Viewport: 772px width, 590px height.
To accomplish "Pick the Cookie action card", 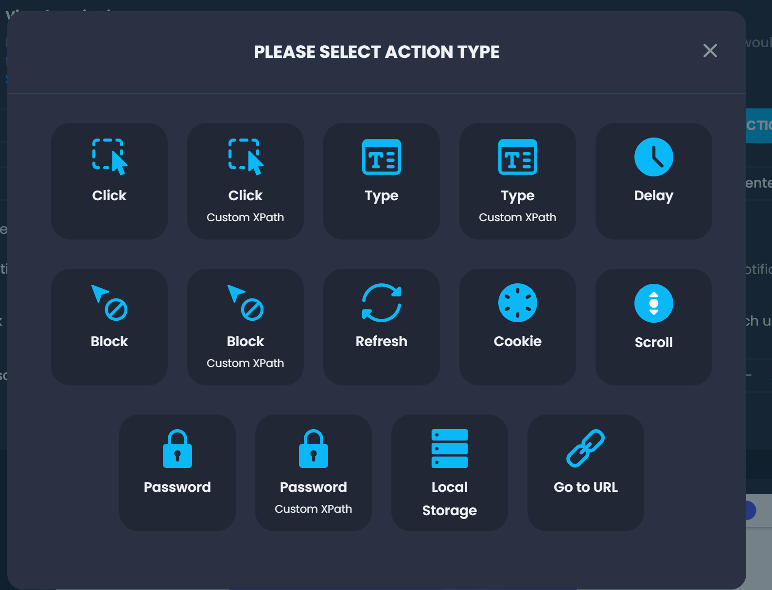I will click(x=518, y=327).
